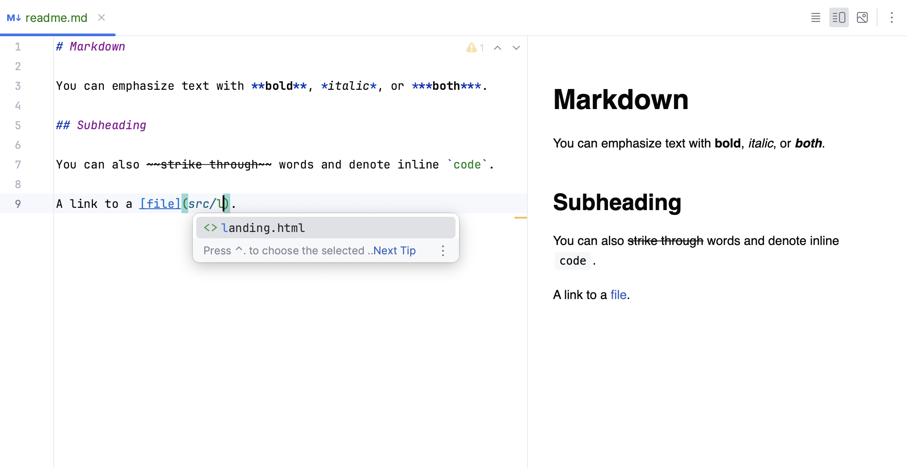The height and width of the screenshot is (468, 907).
Task: Open the editor options kebab menu
Action: (891, 17)
